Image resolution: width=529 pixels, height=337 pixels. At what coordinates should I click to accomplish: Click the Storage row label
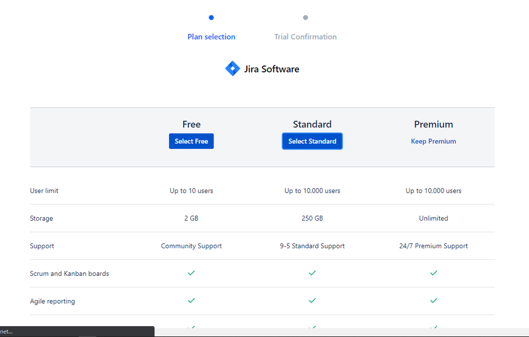(41, 218)
